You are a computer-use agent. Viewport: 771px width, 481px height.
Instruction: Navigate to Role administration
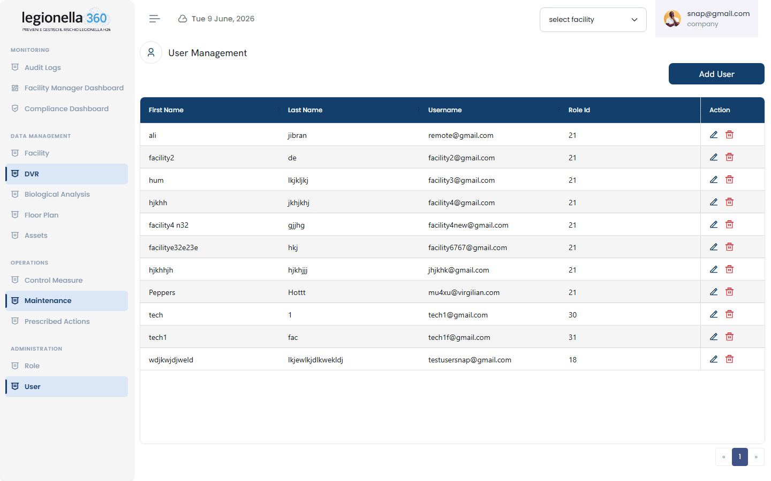(x=32, y=366)
